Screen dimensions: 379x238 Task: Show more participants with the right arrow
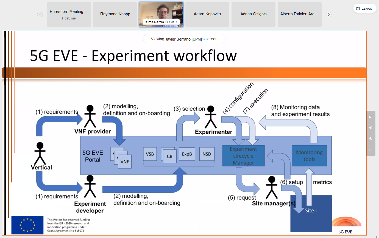(x=329, y=15)
